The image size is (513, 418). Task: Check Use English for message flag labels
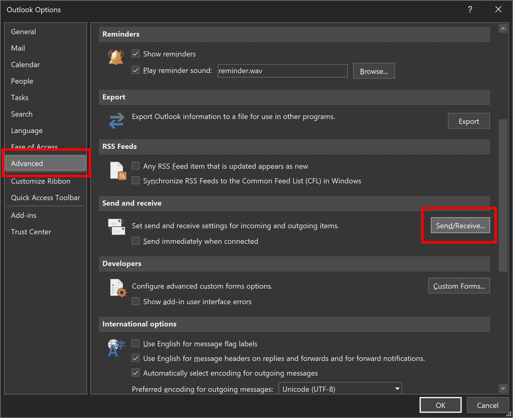pos(136,344)
